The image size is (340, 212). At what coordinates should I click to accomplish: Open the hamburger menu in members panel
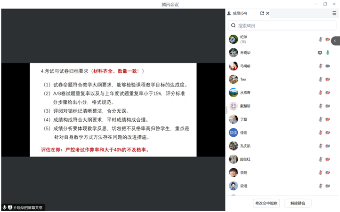pos(334,14)
